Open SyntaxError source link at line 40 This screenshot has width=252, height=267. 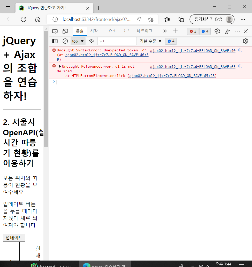pyautogui.click(x=193, y=51)
